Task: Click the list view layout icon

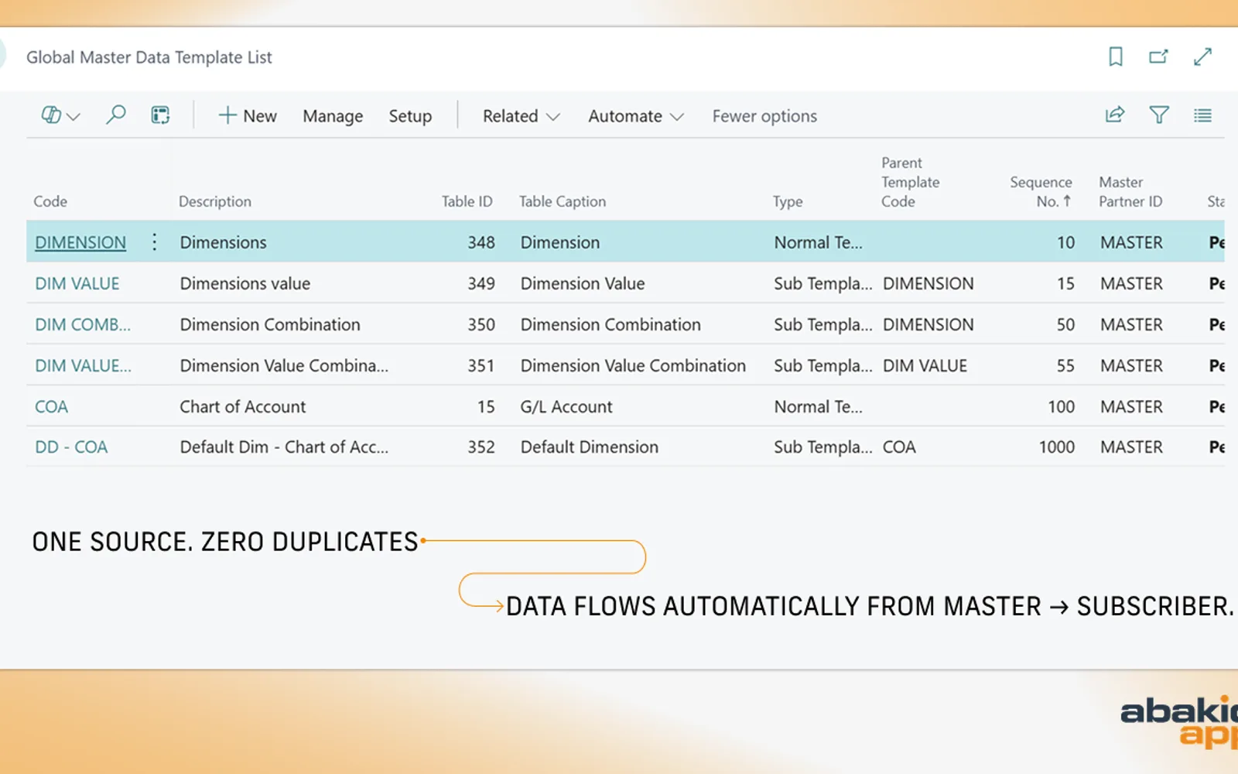Action: tap(1202, 115)
